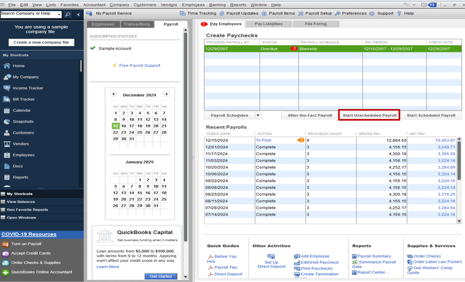The height and width of the screenshot is (282, 465).
Task: Collapse the left icon bar arrow
Action: click(78, 14)
